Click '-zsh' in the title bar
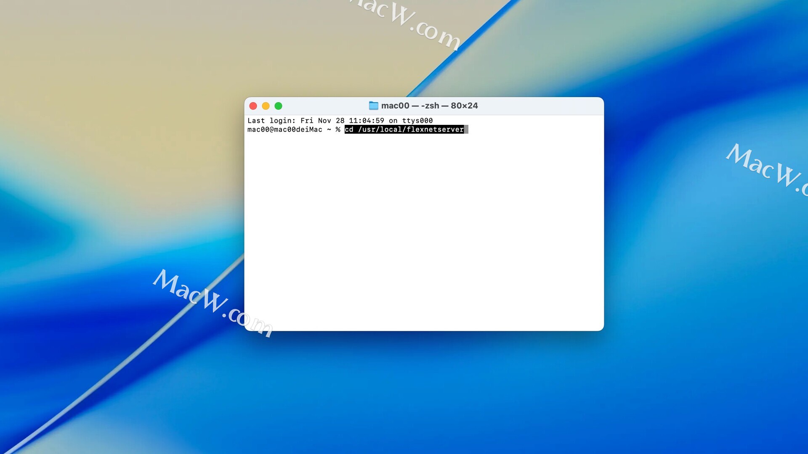Screen dimensions: 808x454 (430, 106)
